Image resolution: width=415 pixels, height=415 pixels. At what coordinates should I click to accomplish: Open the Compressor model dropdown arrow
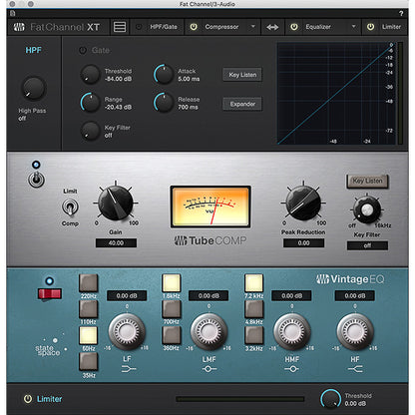(253, 26)
